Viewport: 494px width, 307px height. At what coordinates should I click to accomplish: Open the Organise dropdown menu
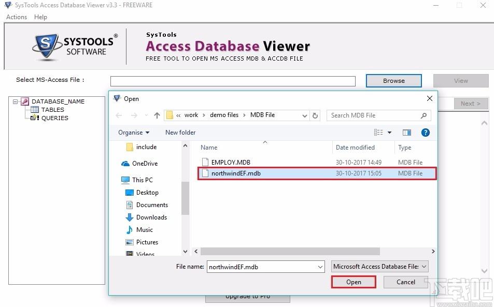coord(134,133)
